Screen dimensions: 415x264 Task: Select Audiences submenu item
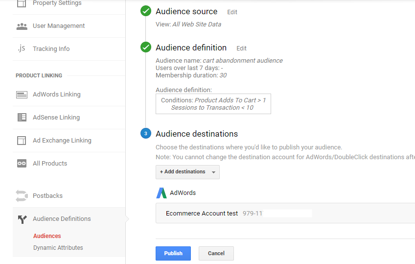point(47,236)
